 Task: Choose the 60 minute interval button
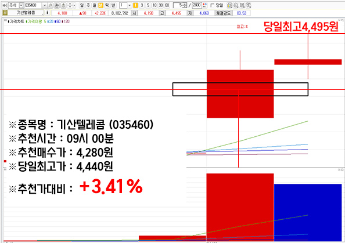pyautogui.click(x=167, y=5)
